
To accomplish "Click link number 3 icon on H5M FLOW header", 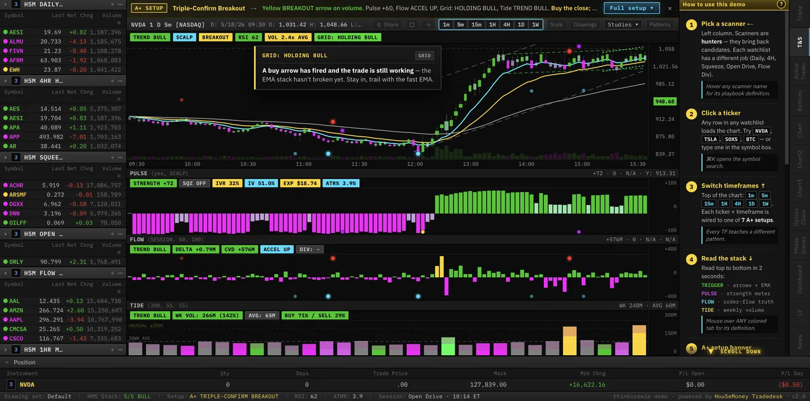I will coord(16,273).
